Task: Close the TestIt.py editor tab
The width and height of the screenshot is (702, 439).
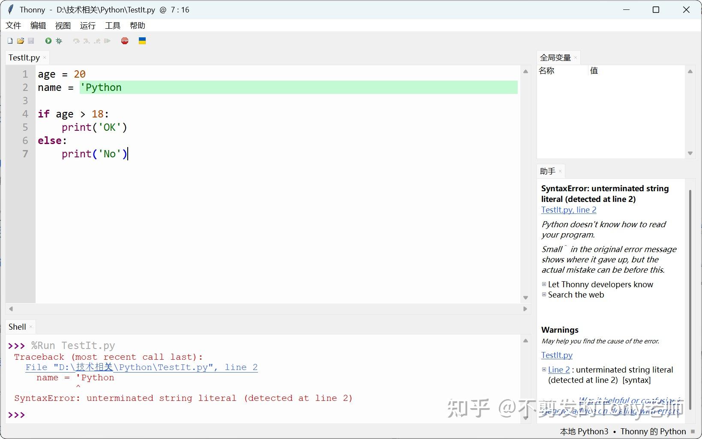Action: click(x=45, y=57)
